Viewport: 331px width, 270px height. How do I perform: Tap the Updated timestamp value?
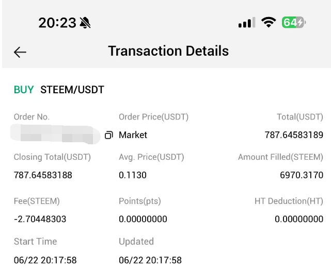click(x=150, y=260)
